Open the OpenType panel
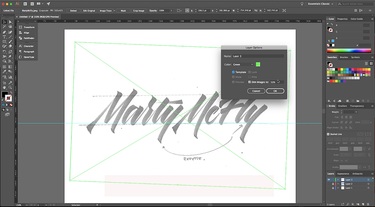 (x=29, y=57)
